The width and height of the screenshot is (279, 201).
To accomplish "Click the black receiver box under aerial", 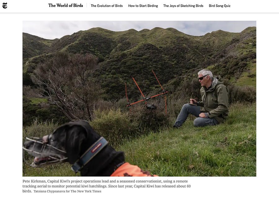I will click(x=151, y=107).
